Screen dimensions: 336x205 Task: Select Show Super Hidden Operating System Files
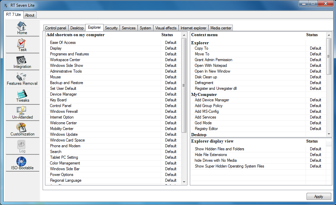tap(258, 166)
